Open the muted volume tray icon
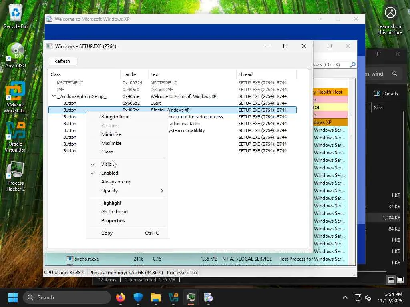This screenshot has width=410, height=307. pyautogui.click(x=368, y=297)
